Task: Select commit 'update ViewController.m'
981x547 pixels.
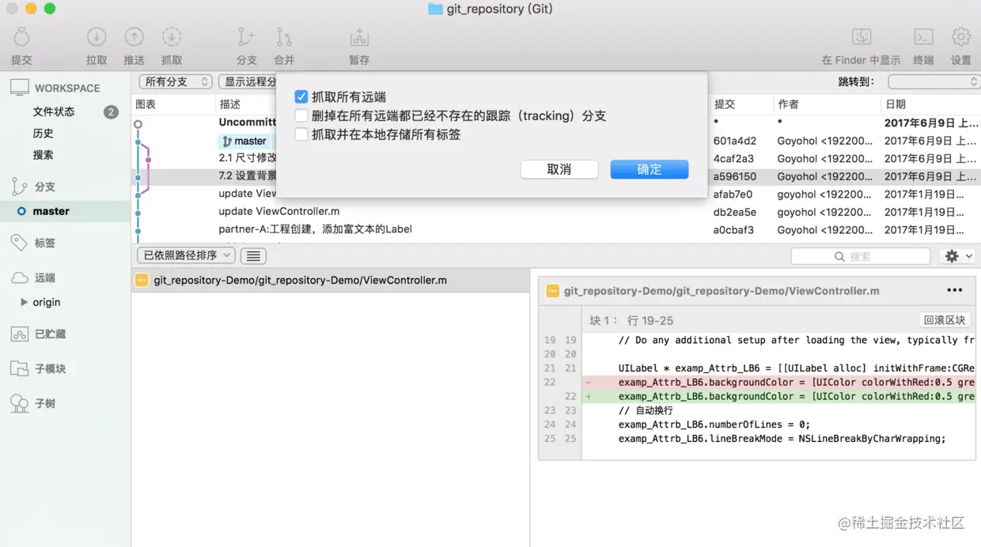Action: (x=279, y=211)
